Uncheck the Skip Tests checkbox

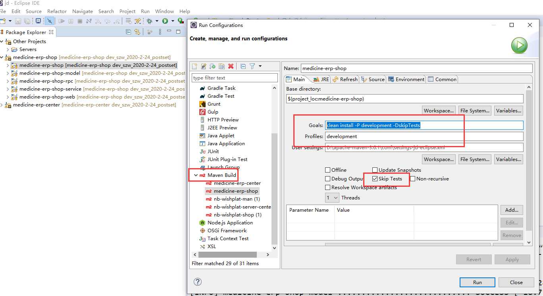pos(375,179)
